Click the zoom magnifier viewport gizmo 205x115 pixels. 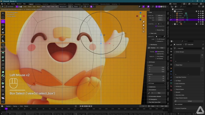click(x=143, y=22)
